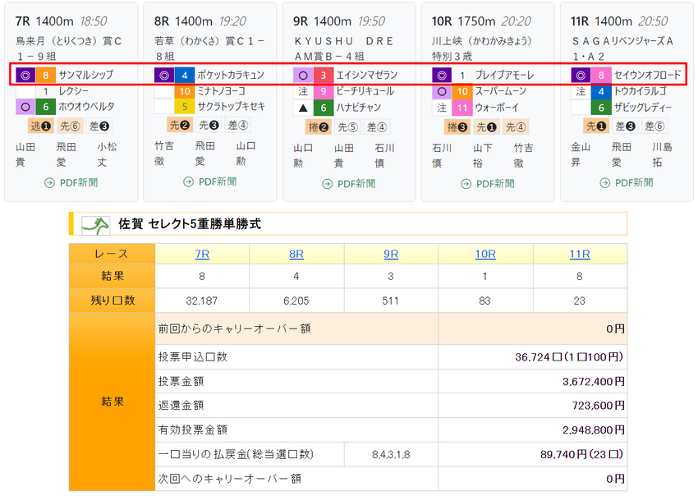
Task: Click green number 6 badge of ホウオウベルタ
Action: pos(45,107)
